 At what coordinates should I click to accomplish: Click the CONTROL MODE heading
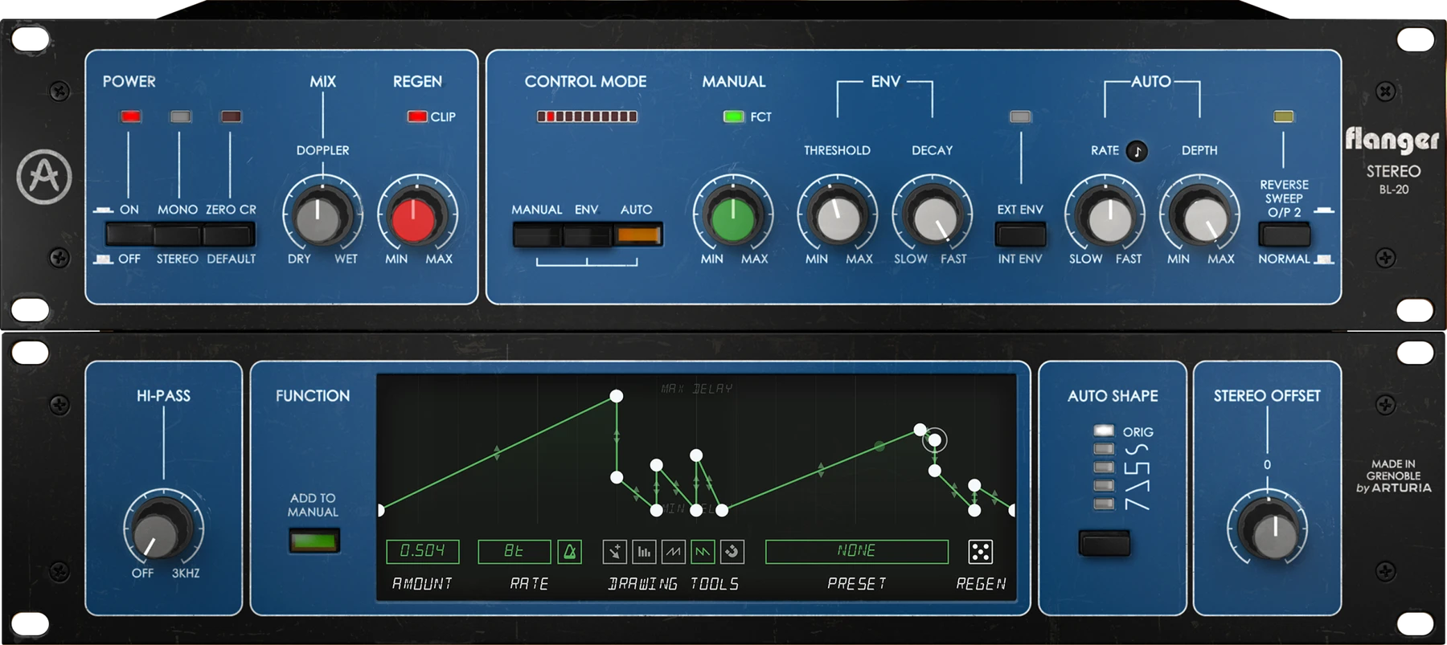click(x=585, y=82)
